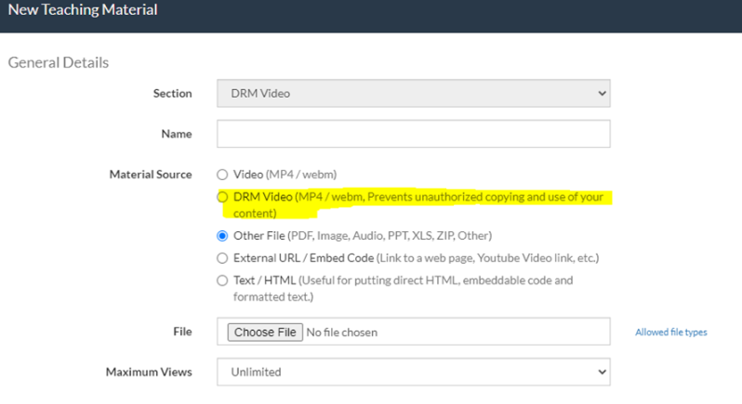Pick the External URL / Embed Code option

coord(222,258)
